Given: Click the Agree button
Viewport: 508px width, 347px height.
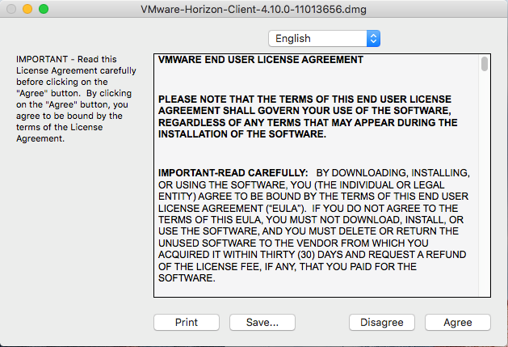Looking at the screenshot, I should 457,323.
